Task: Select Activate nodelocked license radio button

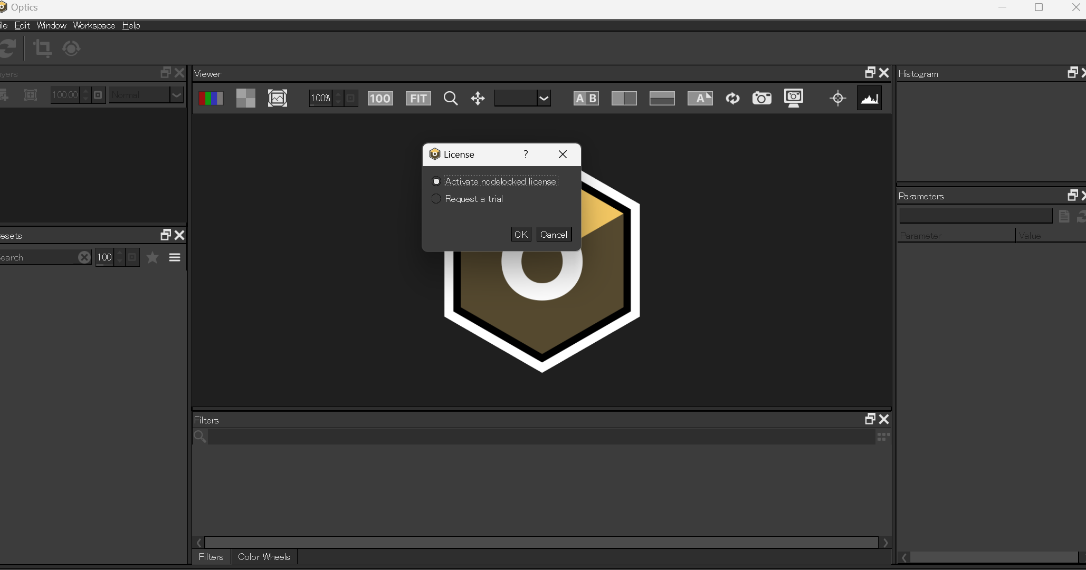Action: [x=436, y=181]
